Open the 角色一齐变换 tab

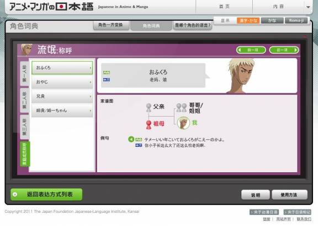pyautogui.click(x=111, y=25)
